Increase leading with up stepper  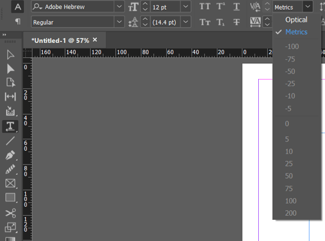point(145,19)
